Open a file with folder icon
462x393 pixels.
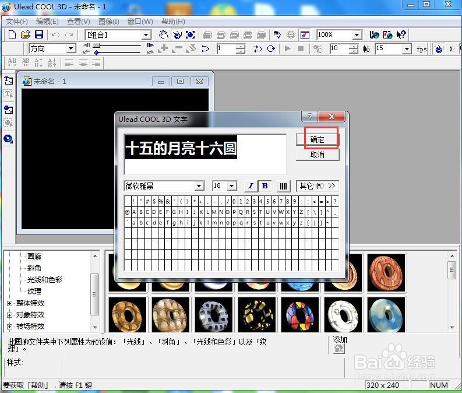[x=26, y=35]
